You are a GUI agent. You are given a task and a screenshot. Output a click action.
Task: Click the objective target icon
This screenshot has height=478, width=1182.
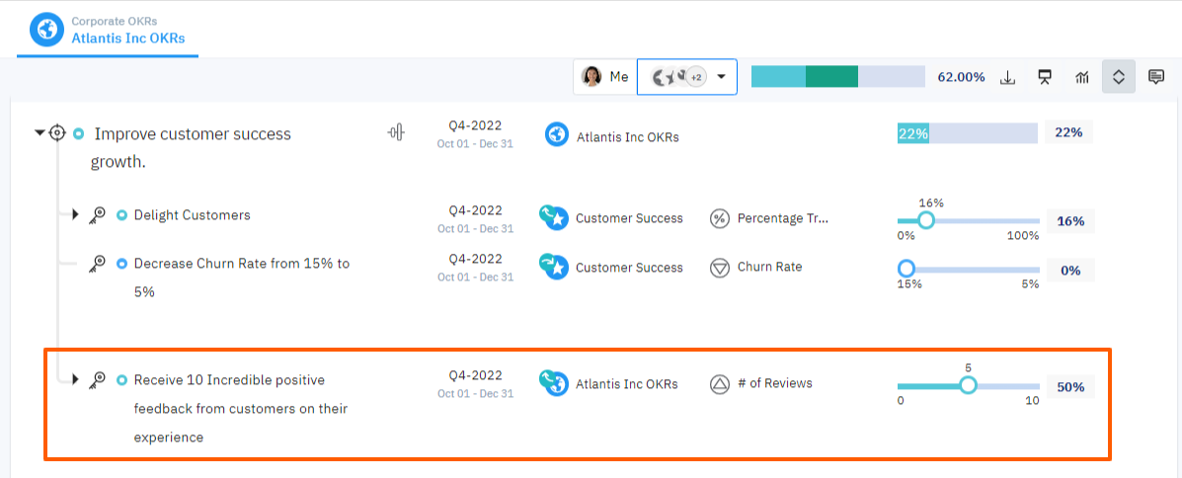coord(56,133)
